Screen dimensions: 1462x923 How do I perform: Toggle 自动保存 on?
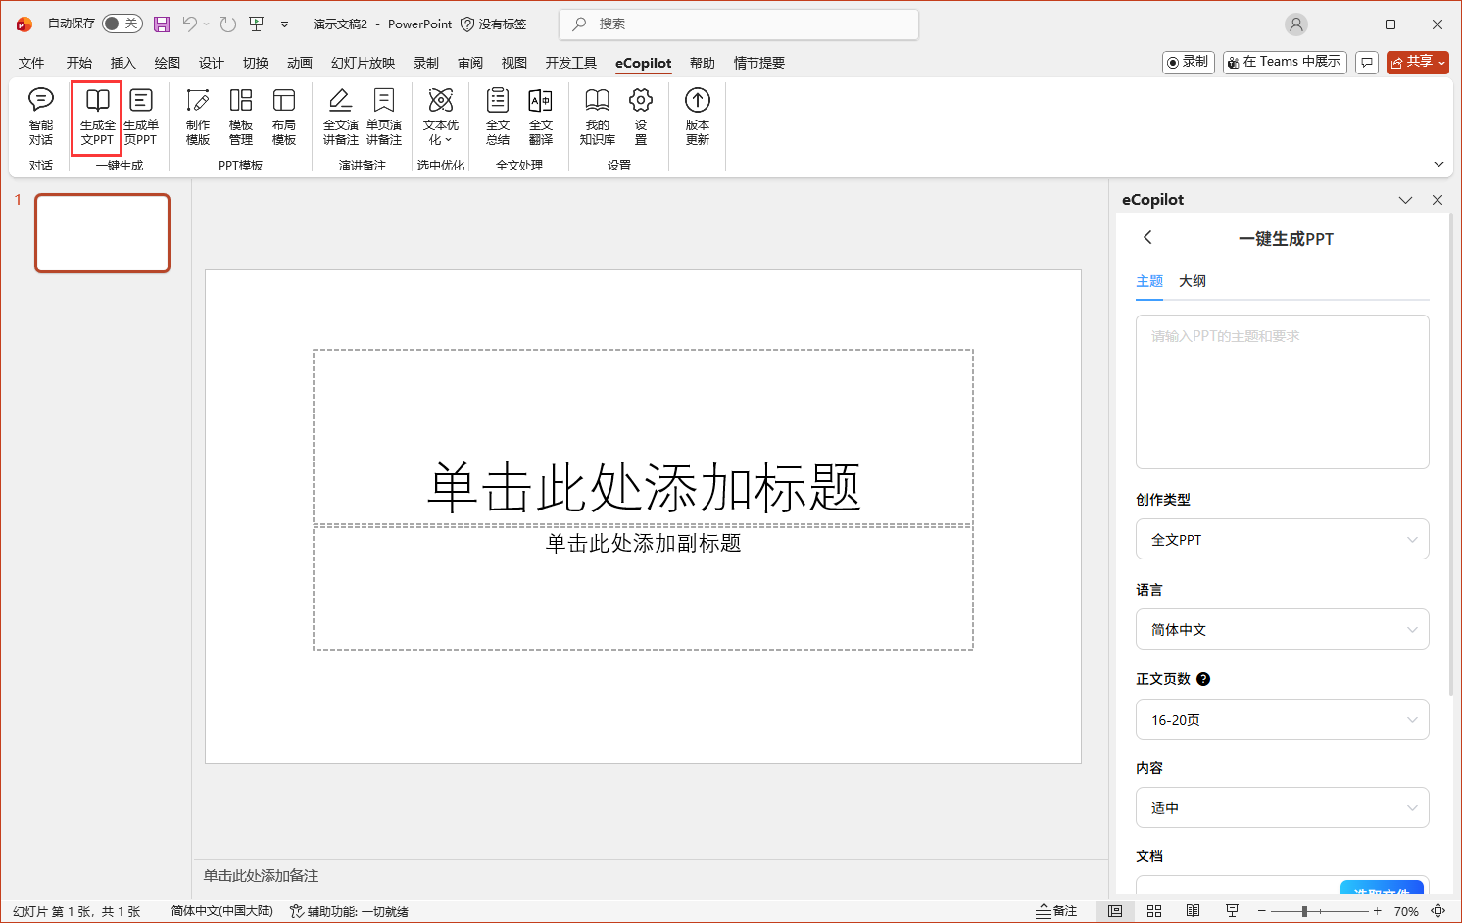(122, 23)
